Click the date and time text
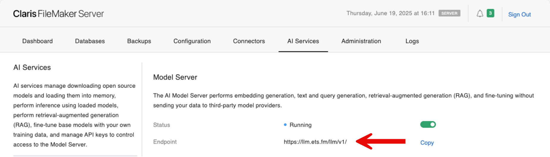550x157 pixels. click(x=390, y=13)
